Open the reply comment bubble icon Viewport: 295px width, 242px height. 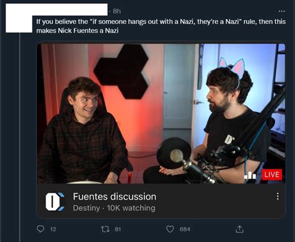pos(40,229)
